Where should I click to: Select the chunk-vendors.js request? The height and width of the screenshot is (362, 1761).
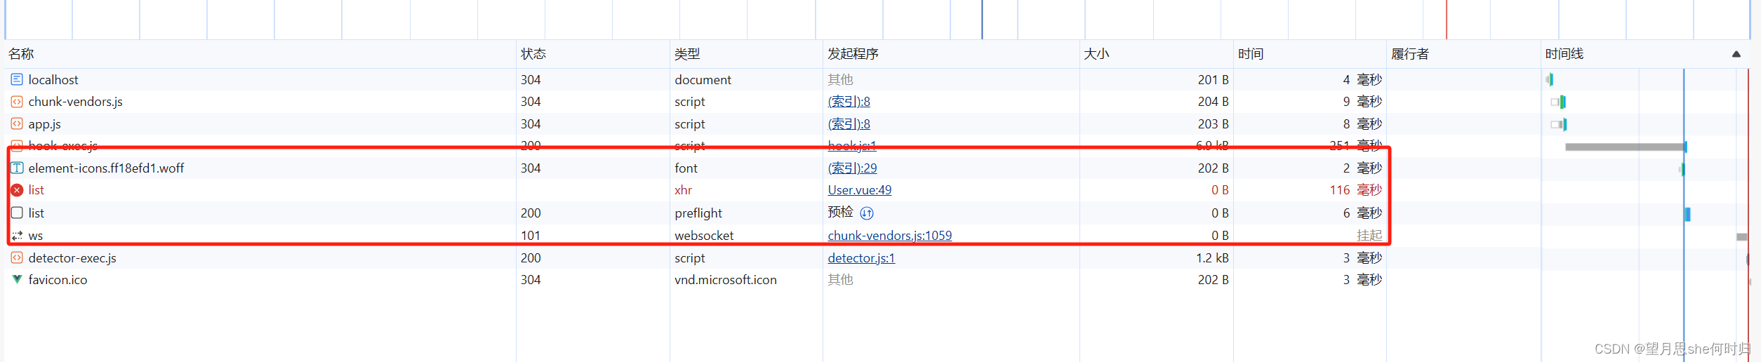[x=75, y=102]
